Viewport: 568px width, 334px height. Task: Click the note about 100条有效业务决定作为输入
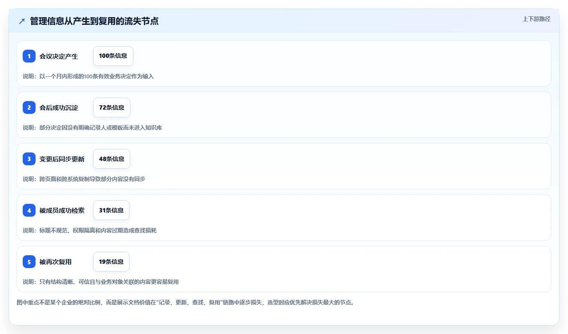88,76
